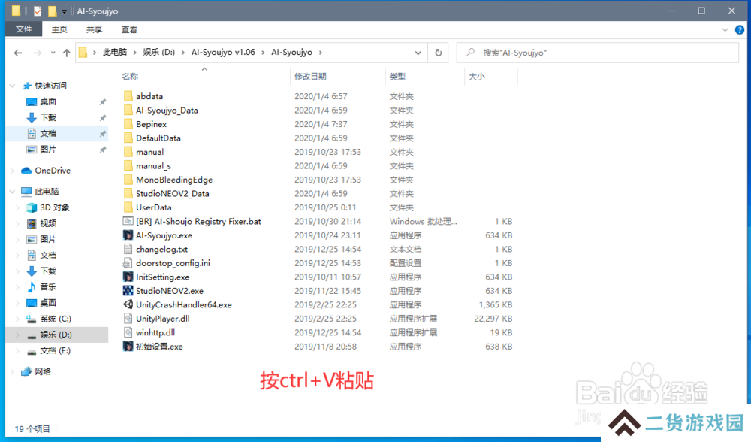The image size is (751, 442).
Task: Click the 网络 network icon
Action: click(26, 372)
